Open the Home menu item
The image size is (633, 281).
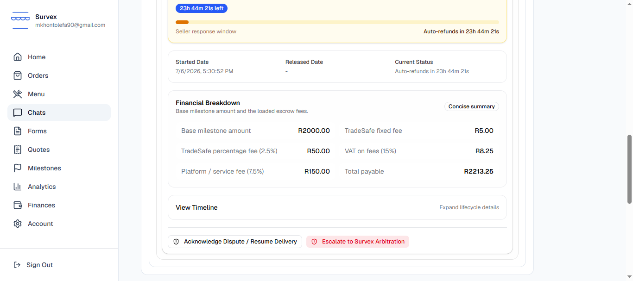(37, 57)
